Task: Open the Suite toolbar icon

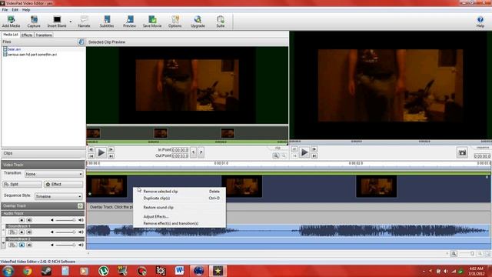Action: 221,22
